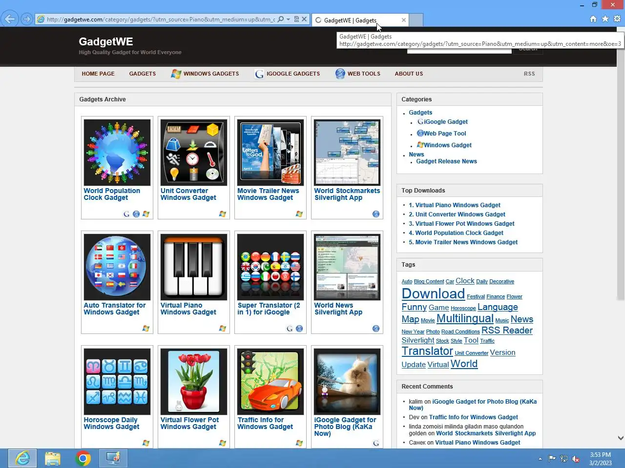Open top download 1. Virtual Piano Windows Gadget
Screen dimensions: 625x468
(455, 205)
